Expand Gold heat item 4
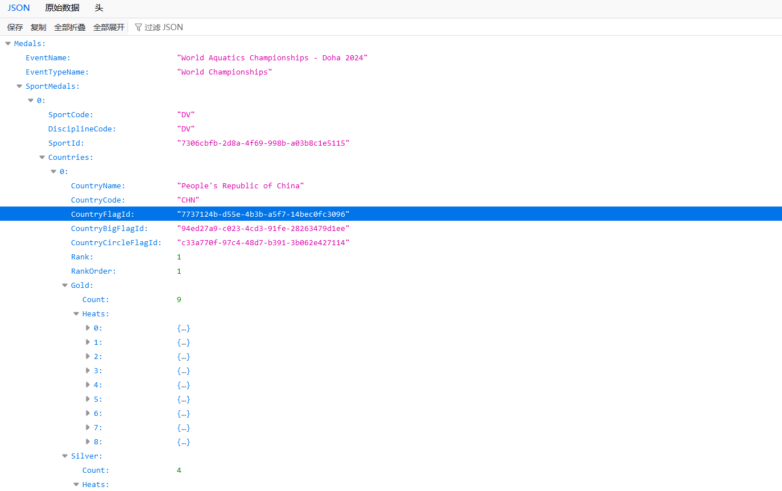 click(88, 385)
